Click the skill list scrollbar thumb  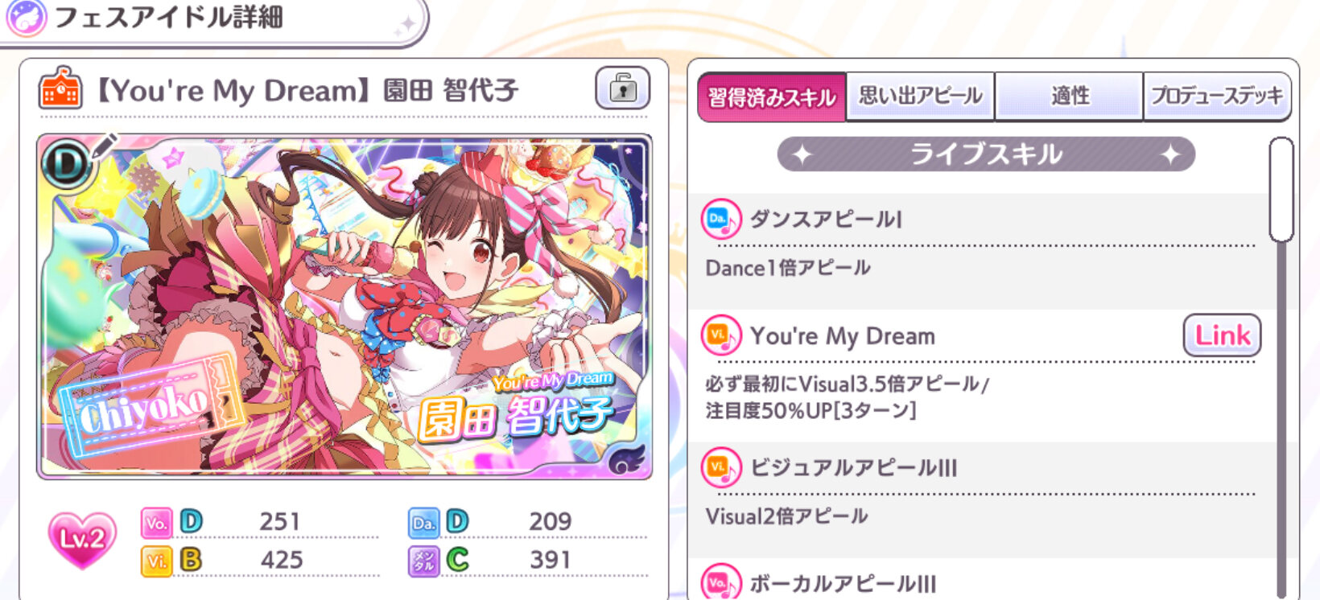pos(1281,190)
